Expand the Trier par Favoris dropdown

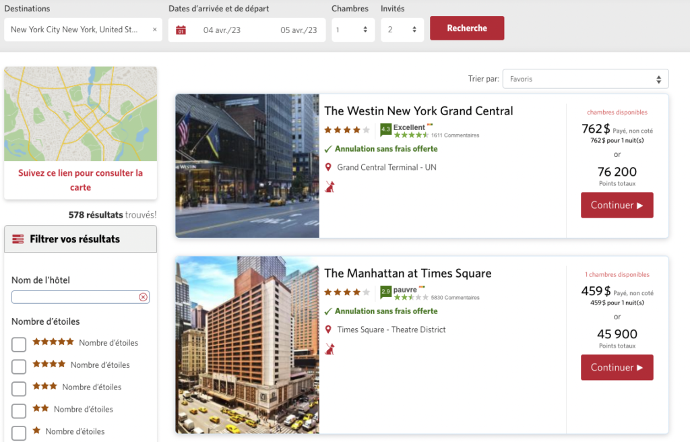pos(585,79)
